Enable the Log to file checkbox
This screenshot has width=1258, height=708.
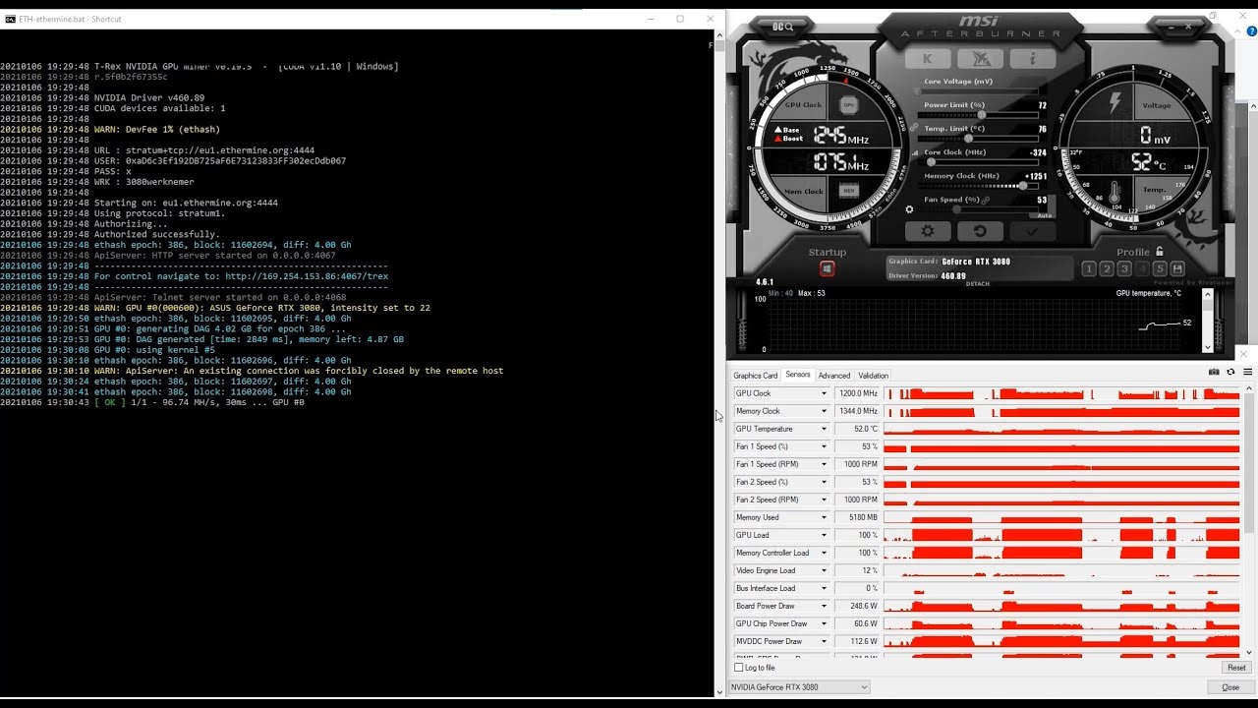pos(739,668)
